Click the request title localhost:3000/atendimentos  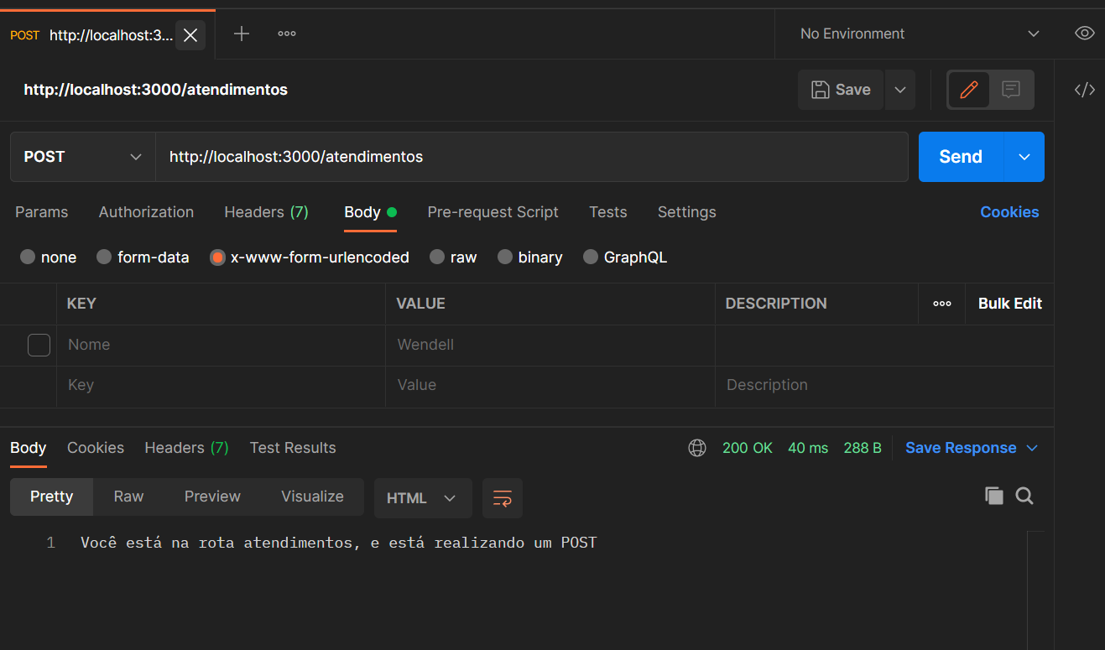[x=156, y=90]
